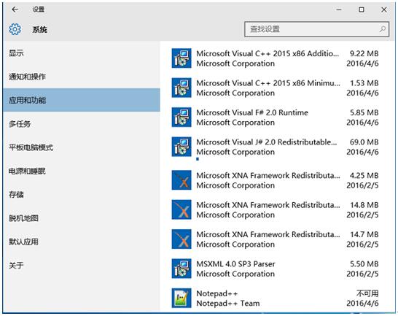The width and height of the screenshot is (398, 316).
Task: Click the 9.22 MB size value
Action: click(x=364, y=54)
